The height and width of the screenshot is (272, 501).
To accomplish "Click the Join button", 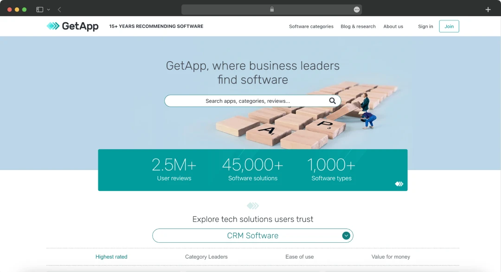I will click(x=449, y=26).
